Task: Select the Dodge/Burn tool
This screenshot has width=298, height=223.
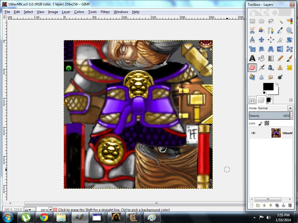Action: pos(280,77)
